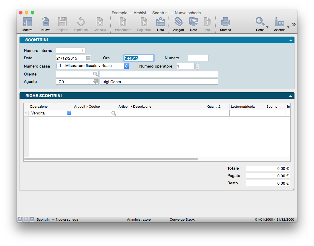The height and width of the screenshot is (246, 314).
Task: Search Cliente with magnifier icon
Action: coord(95,74)
